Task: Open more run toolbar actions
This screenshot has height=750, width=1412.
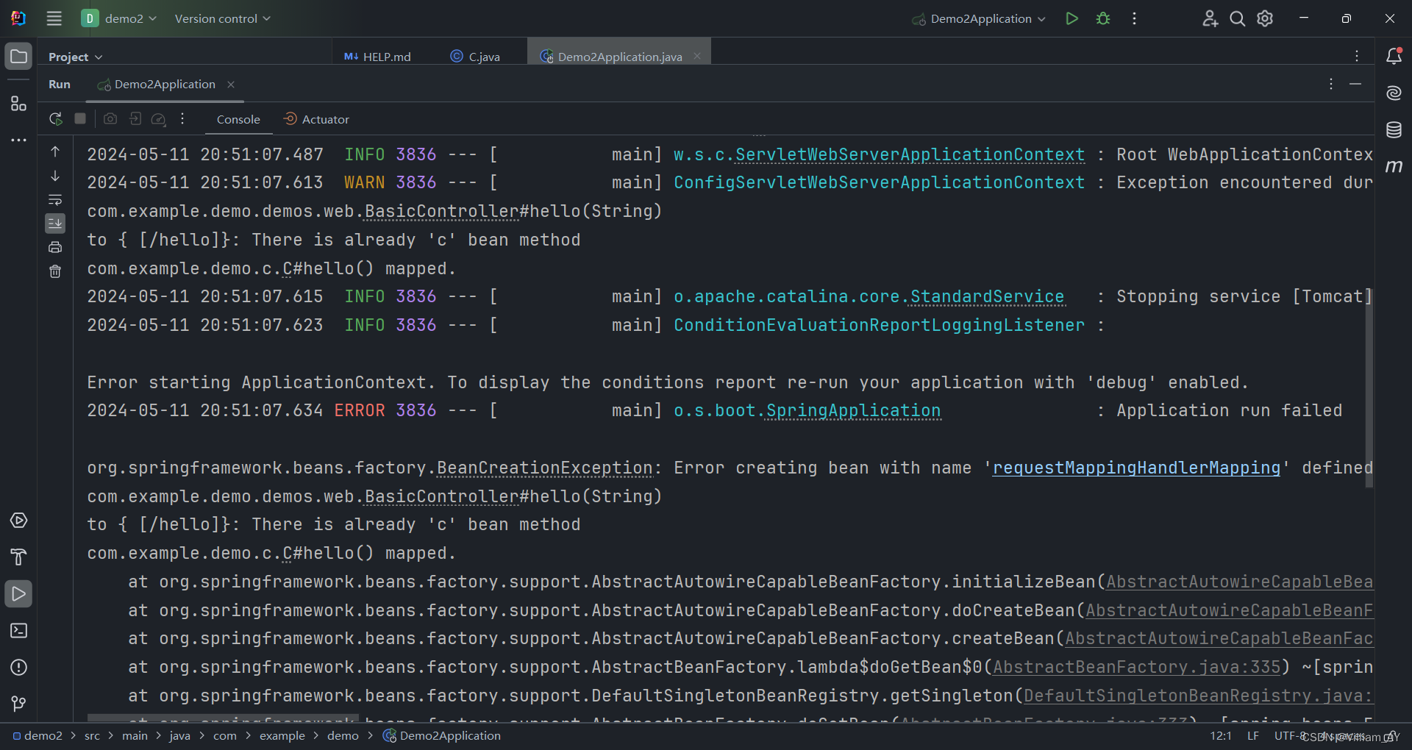Action: pyautogui.click(x=182, y=119)
